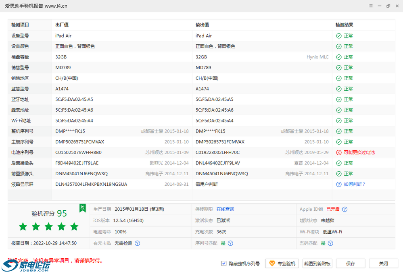Open the 如何判断？ link

(x=355, y=185)
